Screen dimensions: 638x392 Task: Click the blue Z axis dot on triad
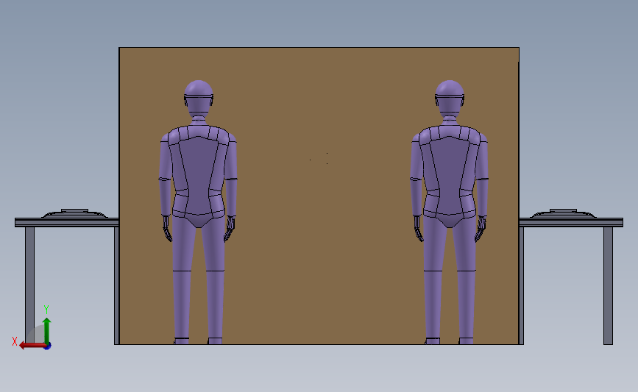48,346
